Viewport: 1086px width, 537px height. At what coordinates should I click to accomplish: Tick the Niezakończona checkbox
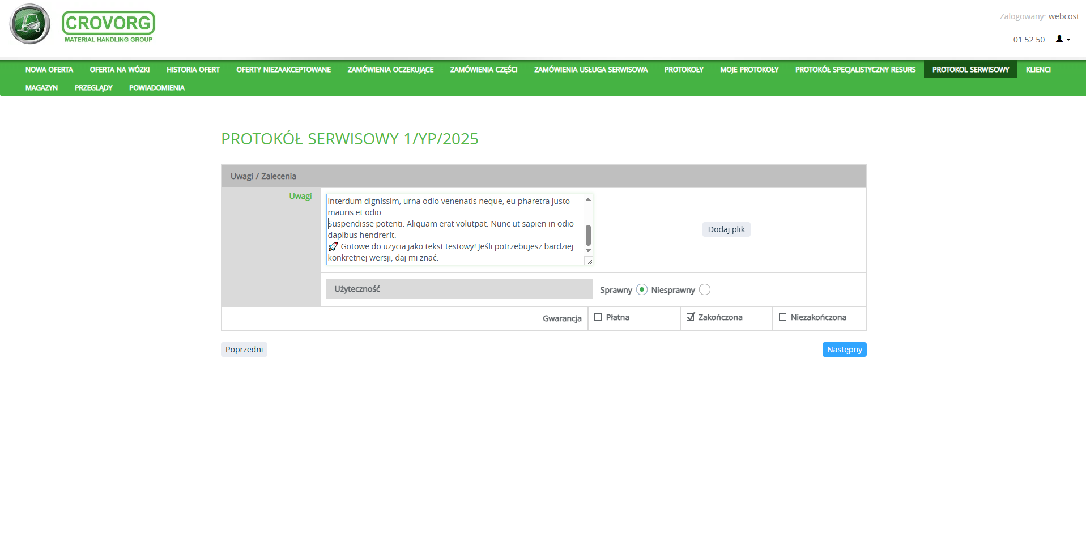pos(782,317)
